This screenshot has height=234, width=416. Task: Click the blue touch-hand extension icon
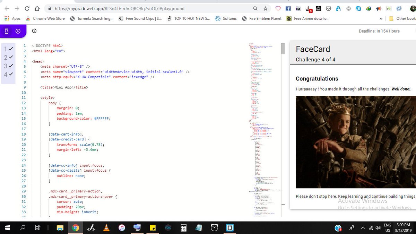pyautogui.click(x=338, y=9)
